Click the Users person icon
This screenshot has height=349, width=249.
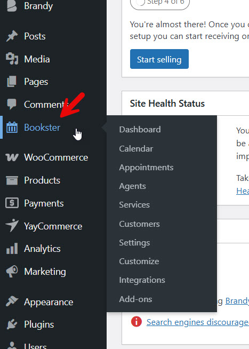tap(12, 346)
